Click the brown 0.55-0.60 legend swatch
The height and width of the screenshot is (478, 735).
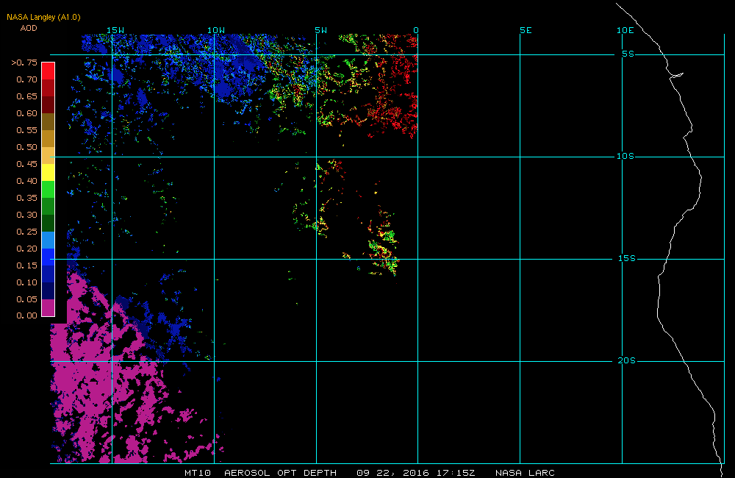[49, 121]
